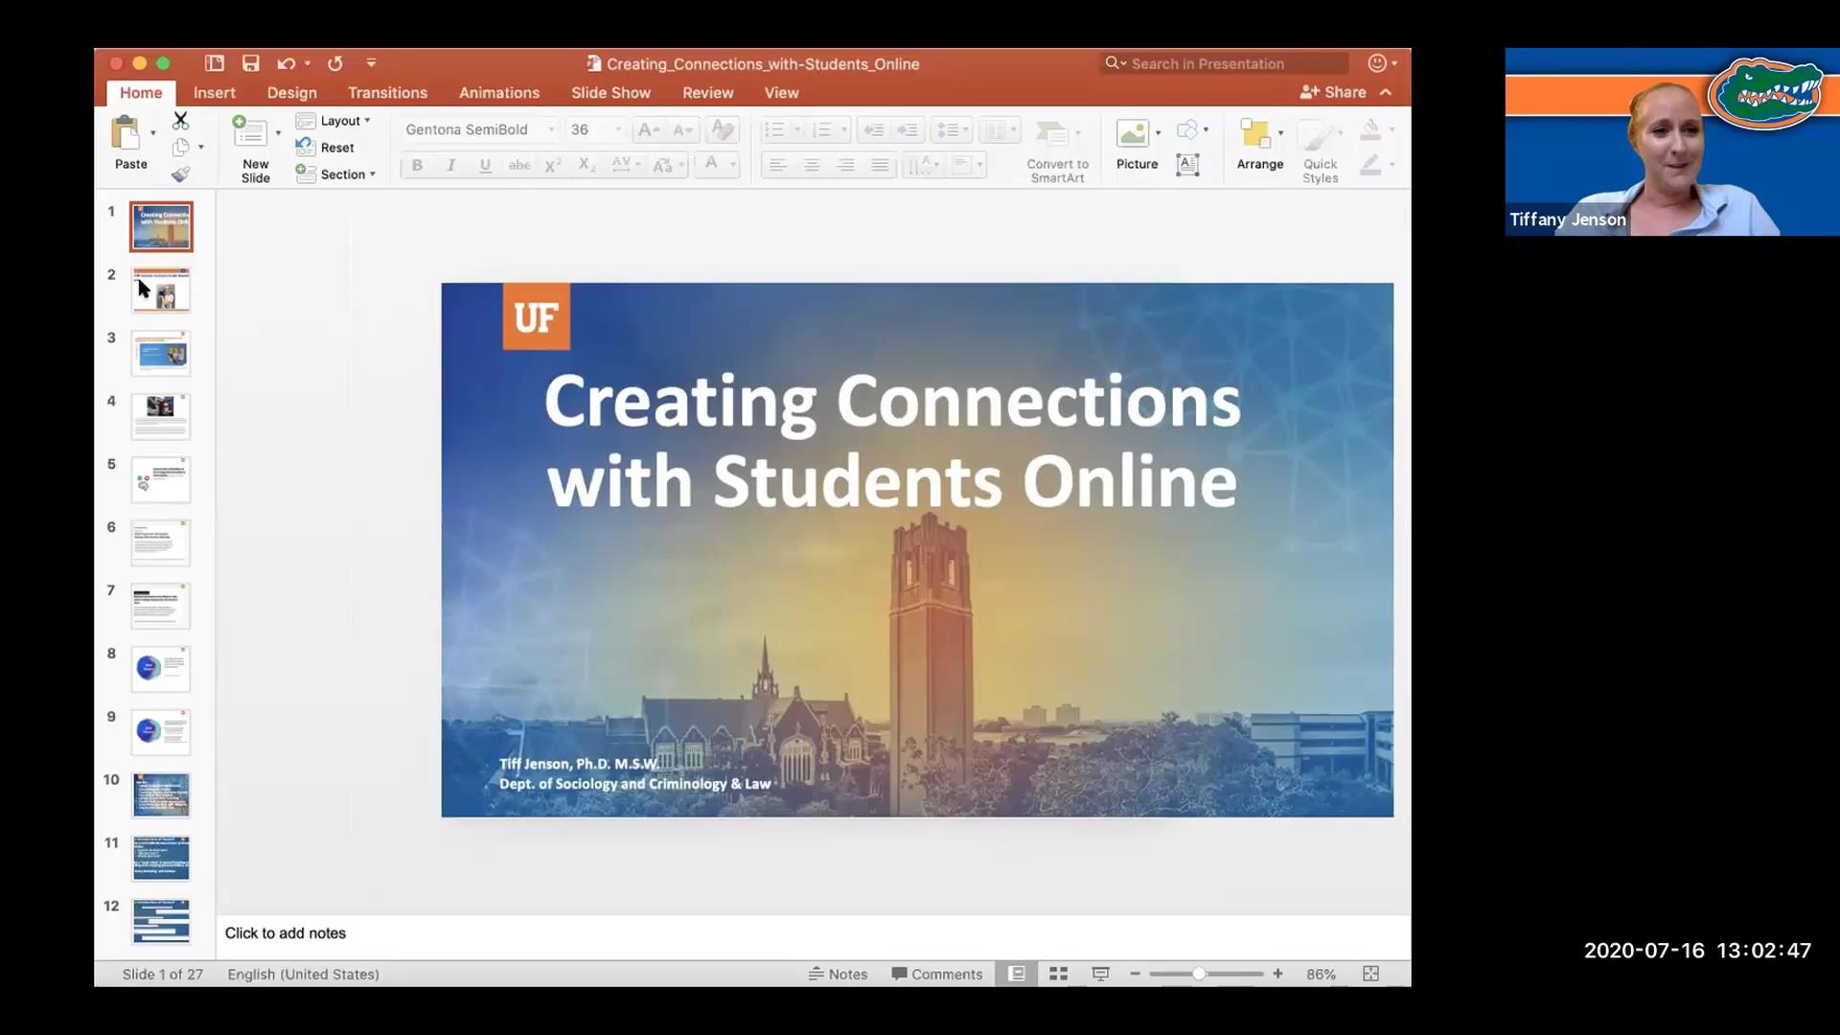Select the Format Painter tool
This screenshot has width=1840, height=1035.
(x=181, y=174)
